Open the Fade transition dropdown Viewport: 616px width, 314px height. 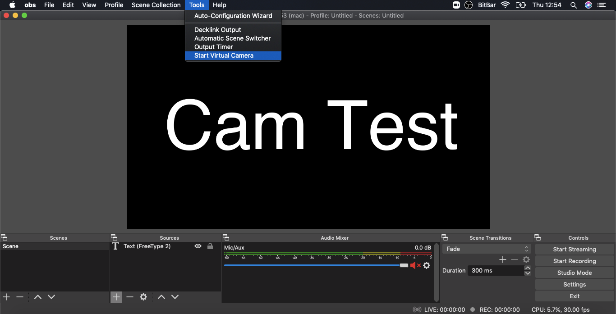point(487,249)
